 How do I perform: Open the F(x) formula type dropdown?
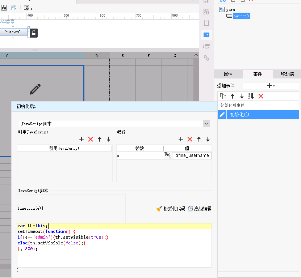168,155
